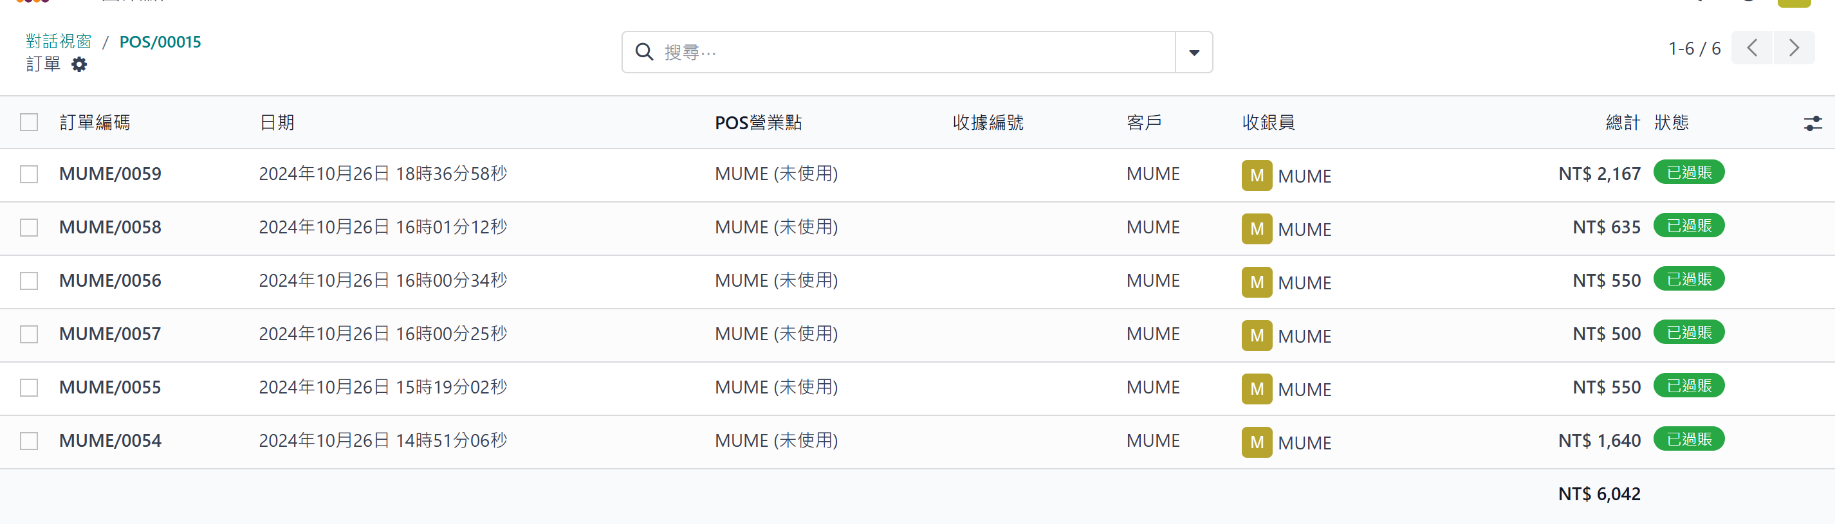Click the previous page arrow
The image size is (1835, 524).
pos(1753,48)
